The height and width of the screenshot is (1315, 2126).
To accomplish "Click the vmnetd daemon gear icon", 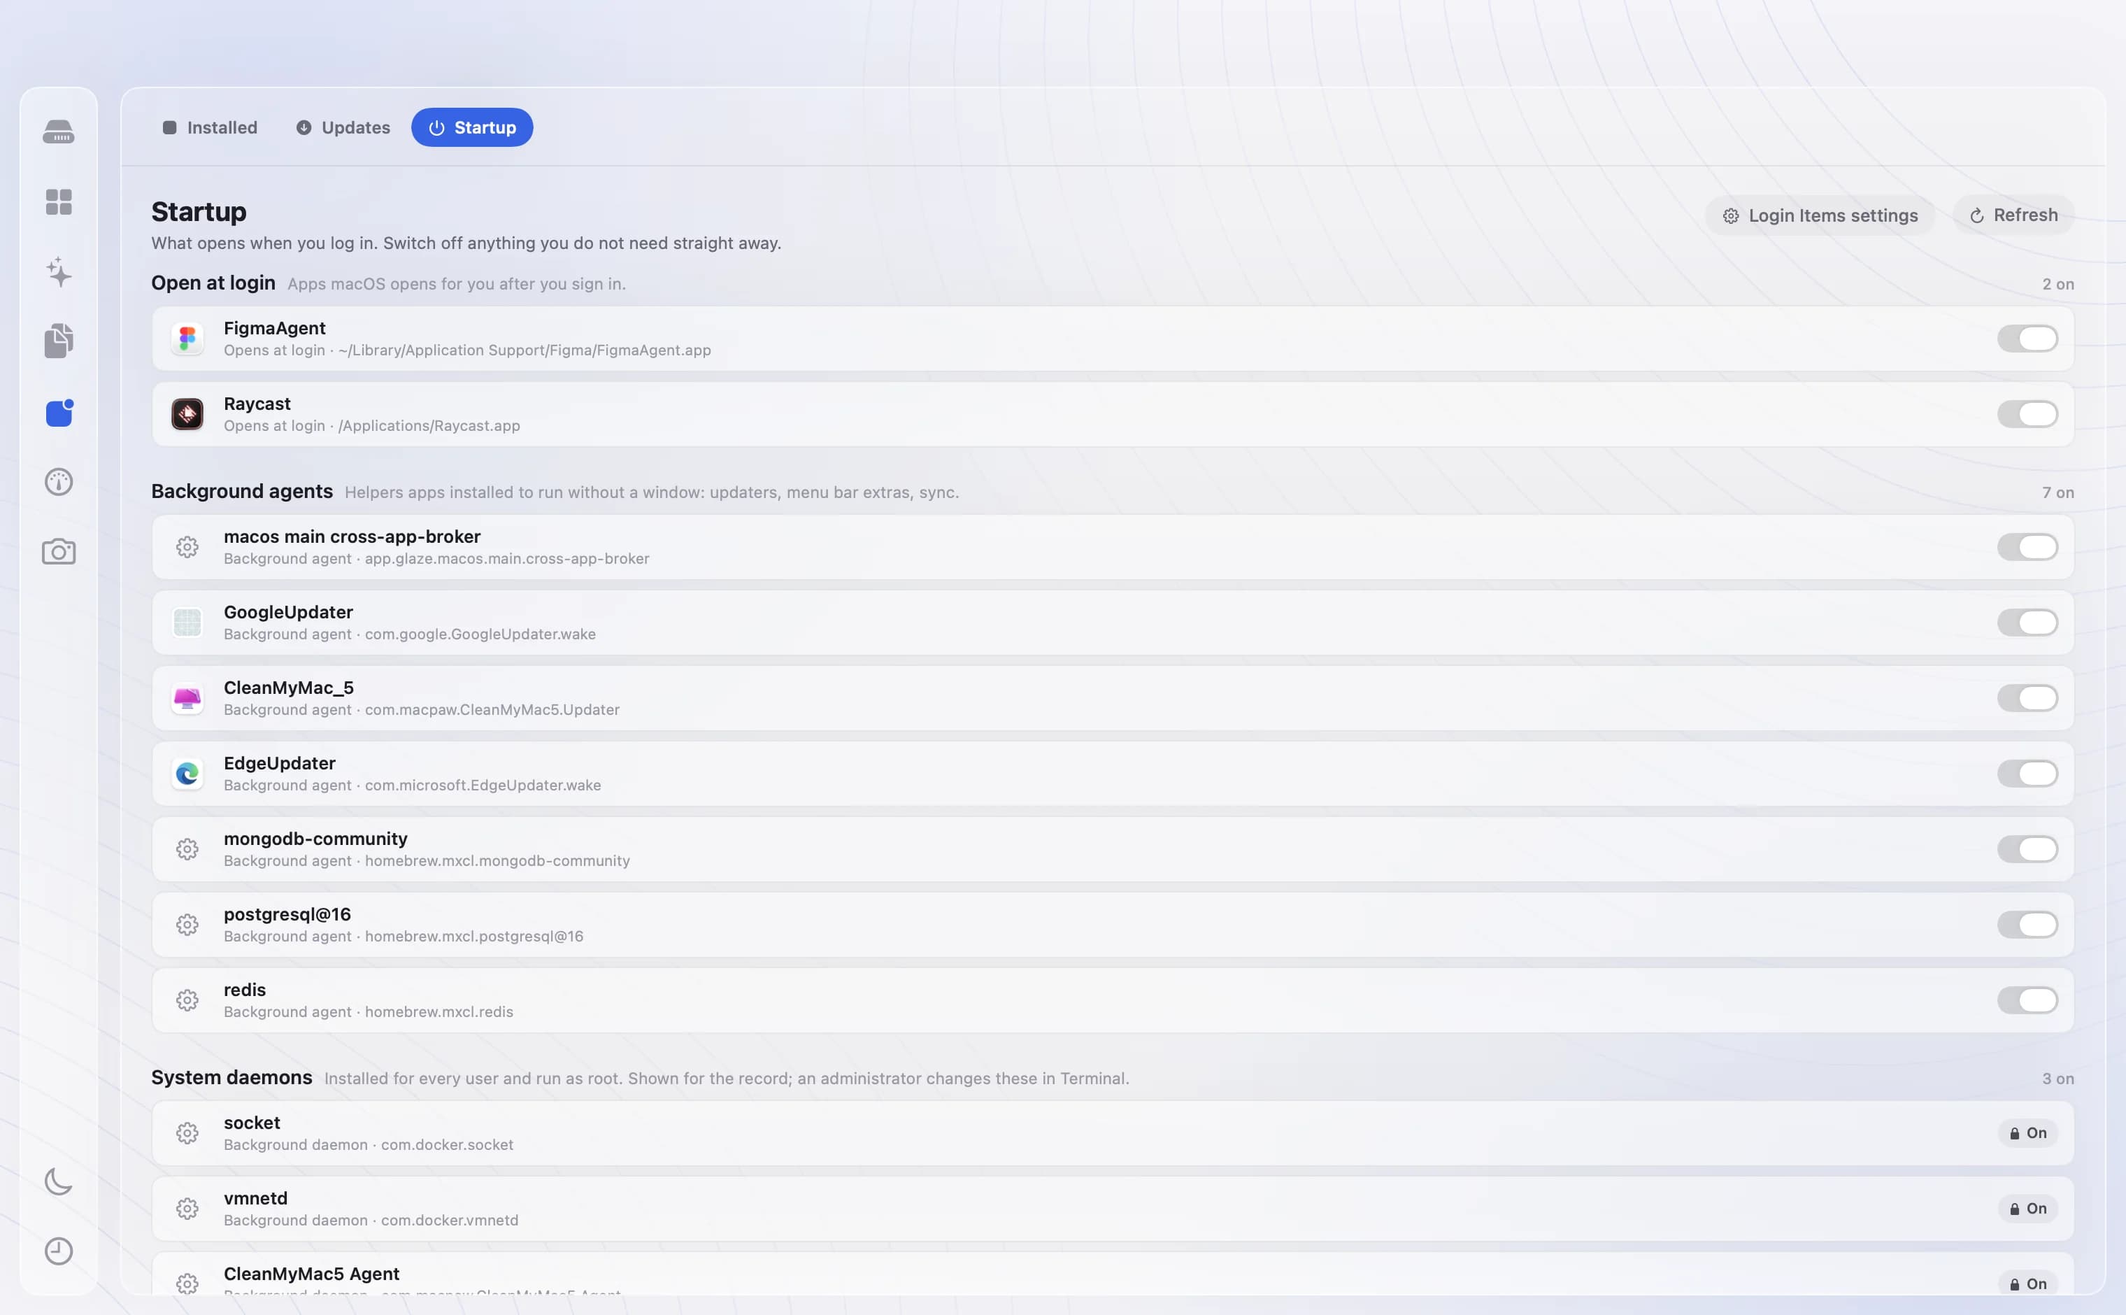I will tap(187, 1209).
